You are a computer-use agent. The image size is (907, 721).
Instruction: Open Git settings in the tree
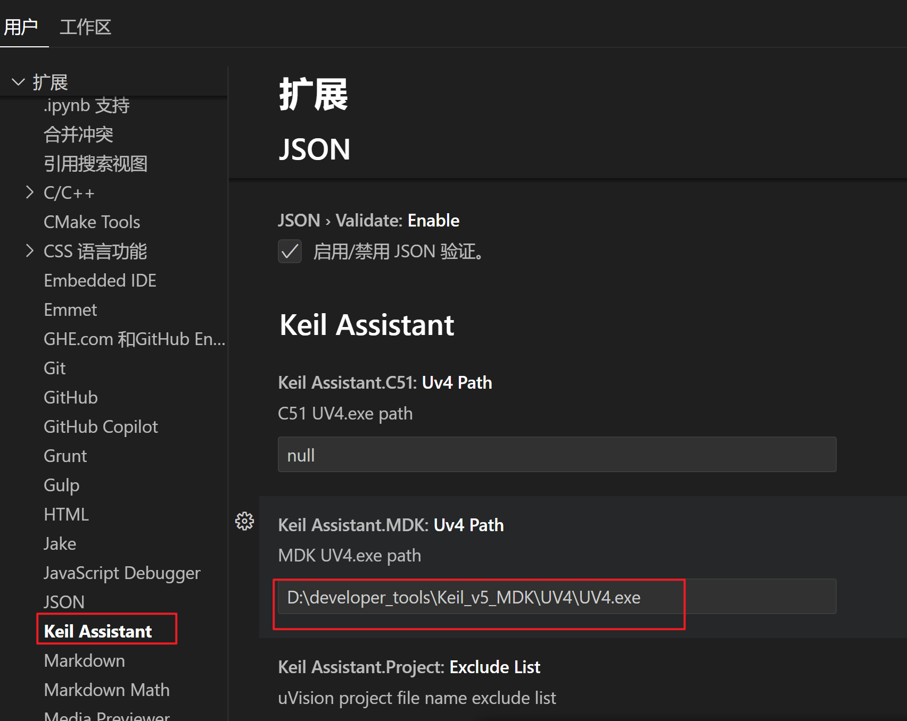[x=55, y=368]
